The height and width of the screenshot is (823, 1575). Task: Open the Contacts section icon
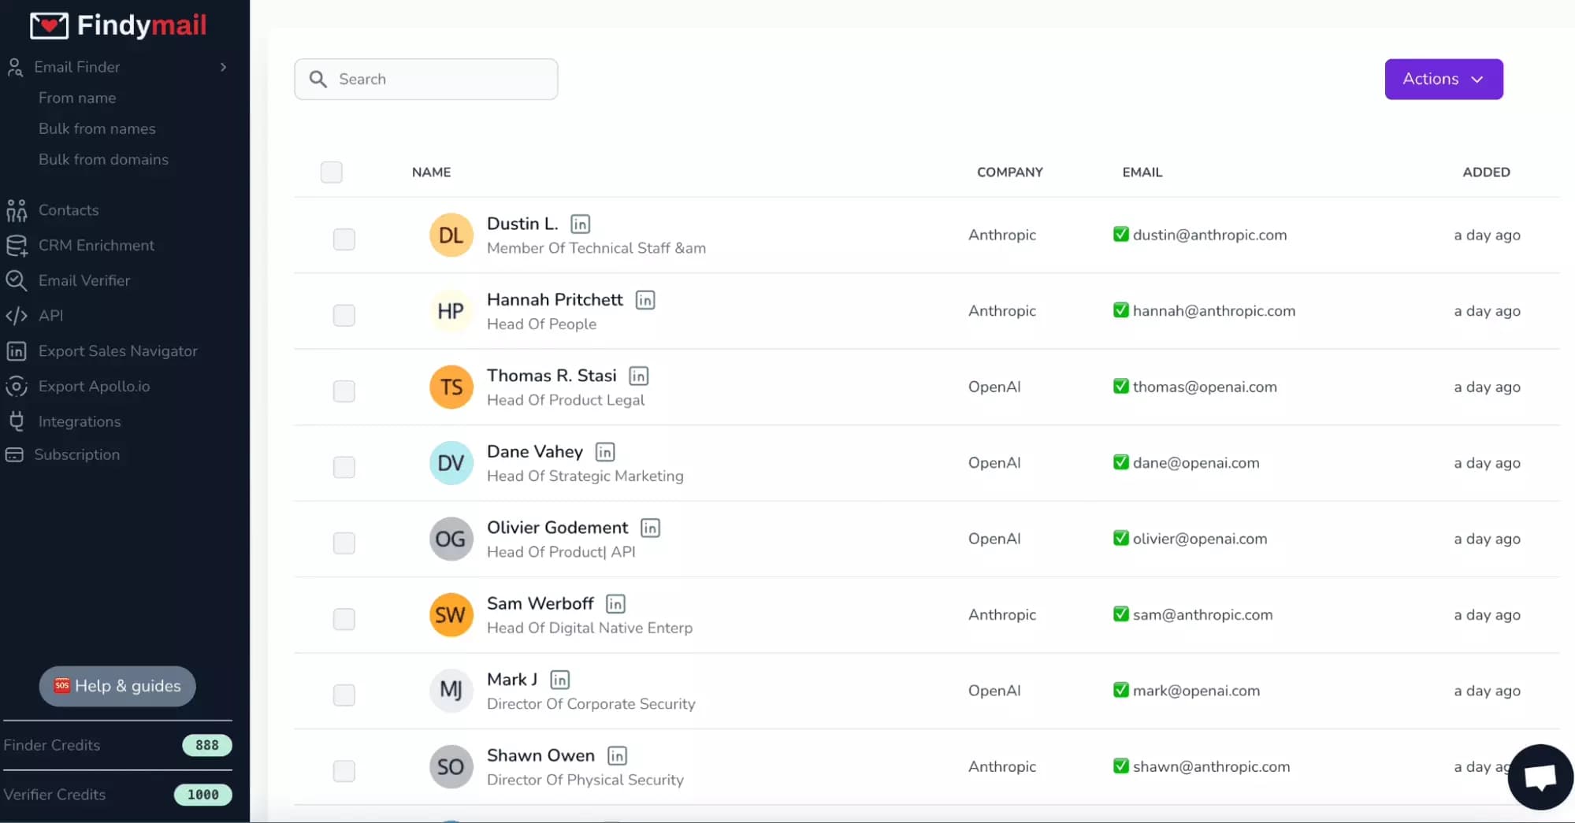click(x=17, y=210)
